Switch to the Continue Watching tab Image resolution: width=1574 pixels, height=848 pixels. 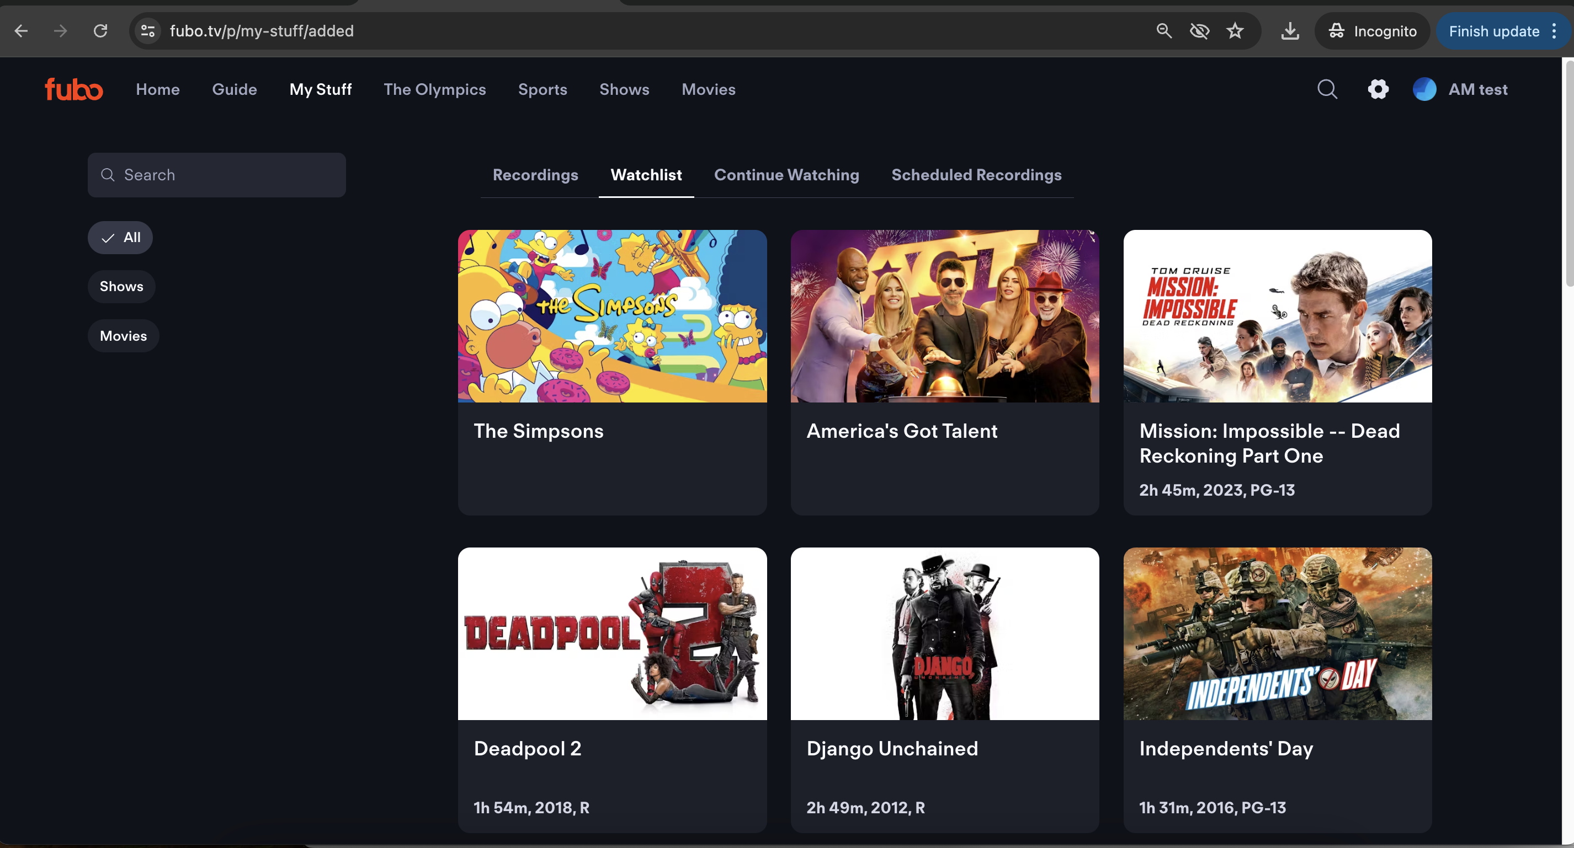click(x=786, y=175)
